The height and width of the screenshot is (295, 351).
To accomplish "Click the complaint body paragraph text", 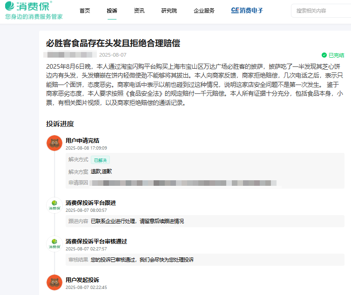I will click(x=195, y=85).
